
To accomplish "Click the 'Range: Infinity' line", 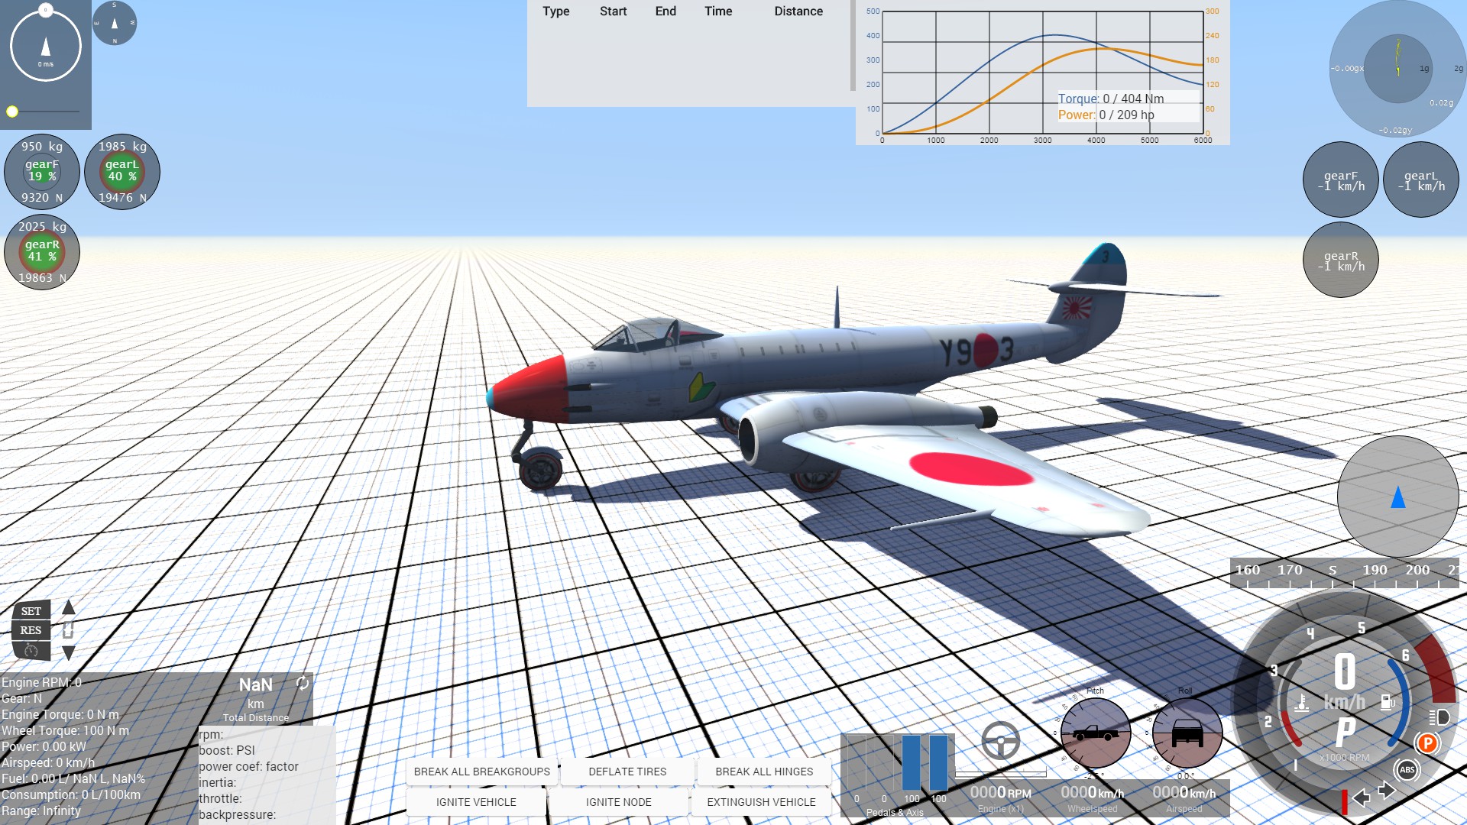I will pos(41,811).
